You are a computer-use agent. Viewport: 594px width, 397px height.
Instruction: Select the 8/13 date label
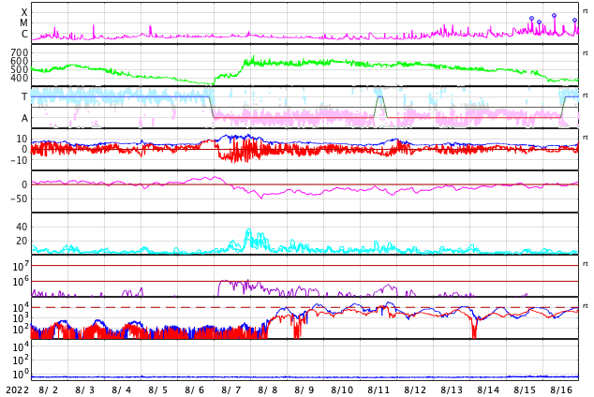[452, 390]
